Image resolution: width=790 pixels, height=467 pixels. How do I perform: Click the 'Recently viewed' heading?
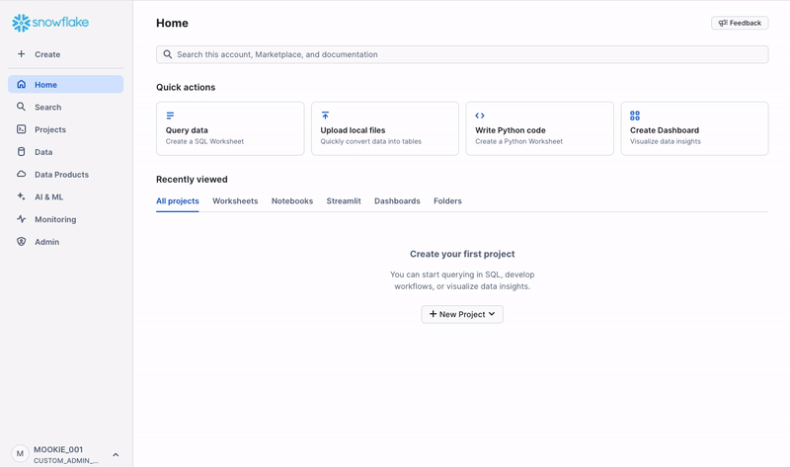coord(192,180)
